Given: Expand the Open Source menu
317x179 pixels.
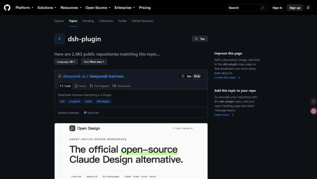Looking at the screenshot, I should pyautogui.click(x=98, y=8).
